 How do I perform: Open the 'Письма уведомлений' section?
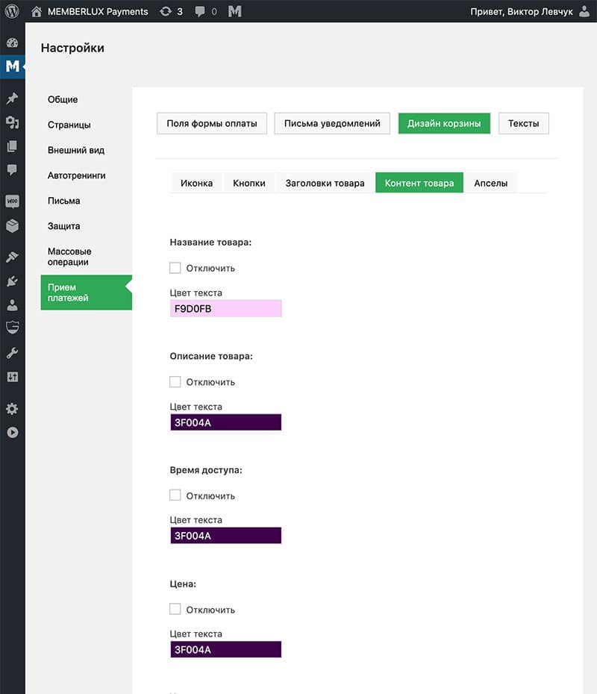[x=332, y=123]
